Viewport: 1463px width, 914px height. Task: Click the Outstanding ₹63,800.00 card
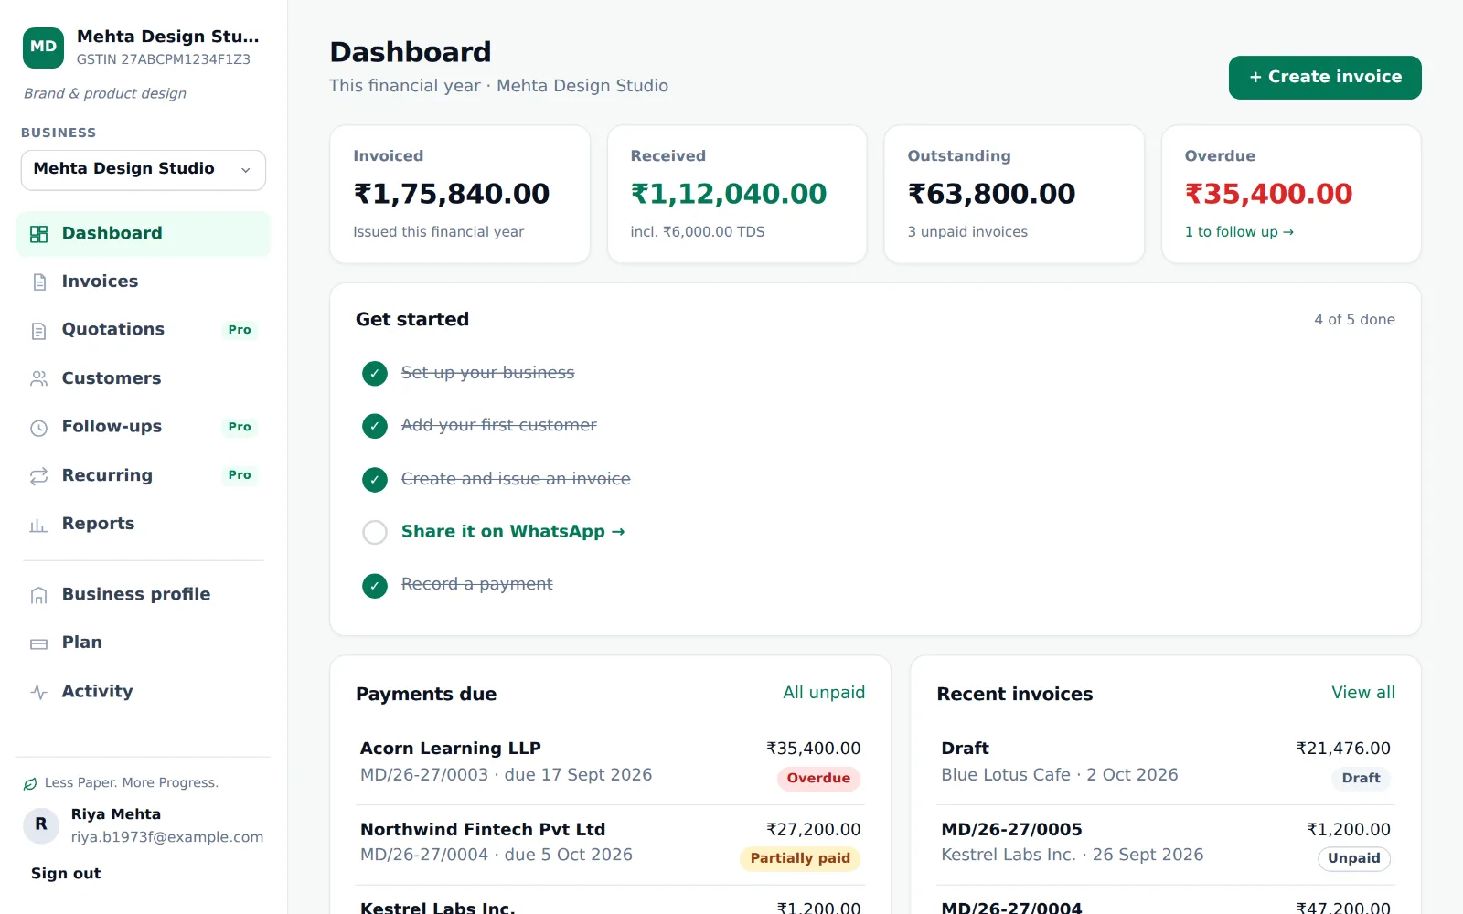(1014, 195)
